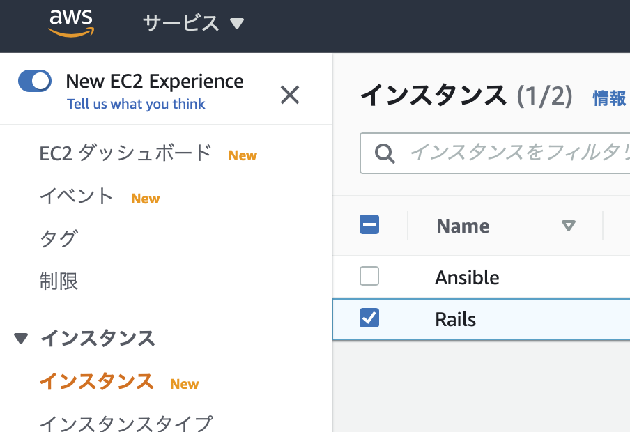Toggle the New EC2 Experience switch
Screen dimensions: 630x432
coord(35,81)
